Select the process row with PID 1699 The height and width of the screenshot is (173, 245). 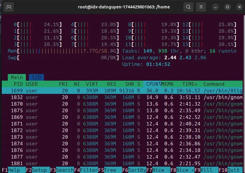pos(122,91)
